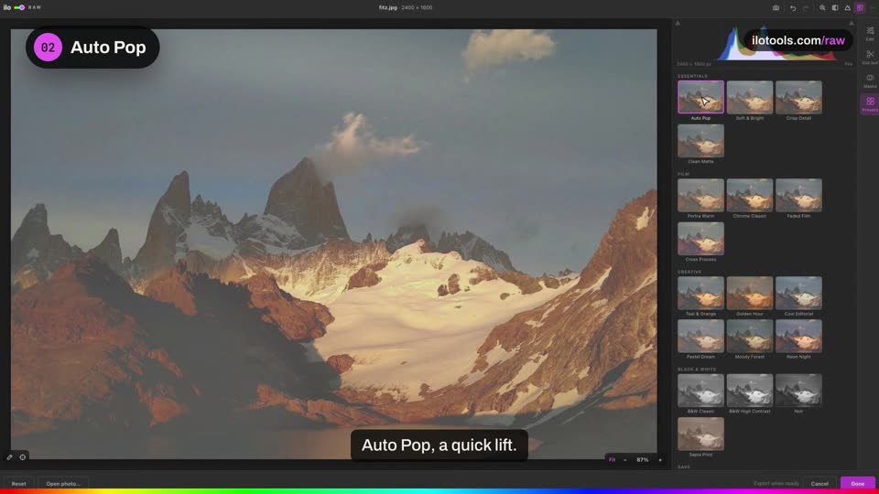Apply the Moody Forest preset
This screenshot has height=494, width=879.
click(x=750, y=336)
